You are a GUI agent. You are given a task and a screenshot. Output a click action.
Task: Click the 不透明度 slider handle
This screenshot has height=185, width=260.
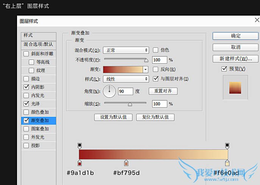pos(146,60)
